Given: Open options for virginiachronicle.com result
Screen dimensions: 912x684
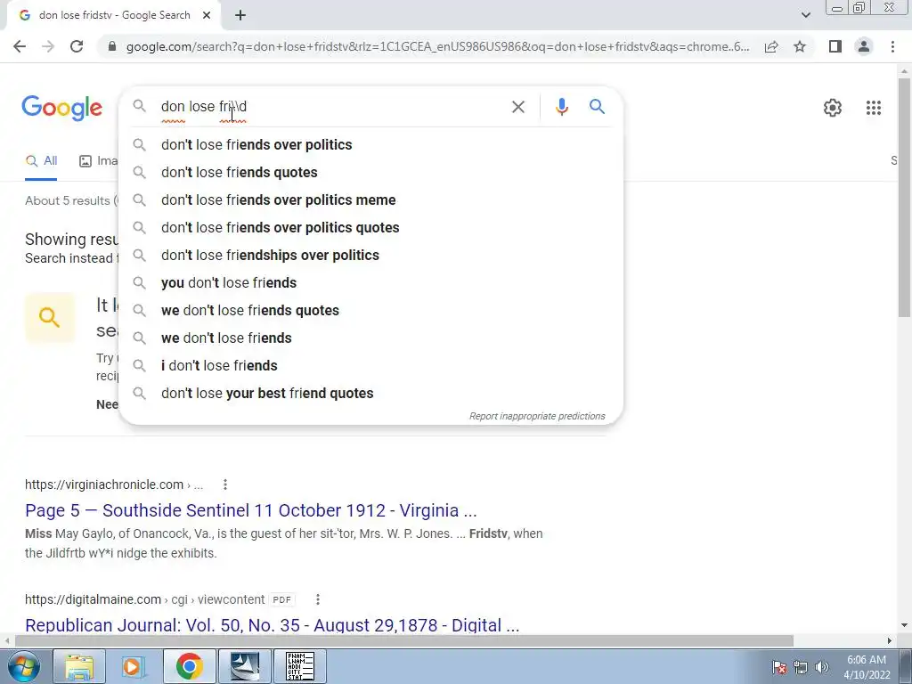Looking at the screenshot, I should 225,484.
